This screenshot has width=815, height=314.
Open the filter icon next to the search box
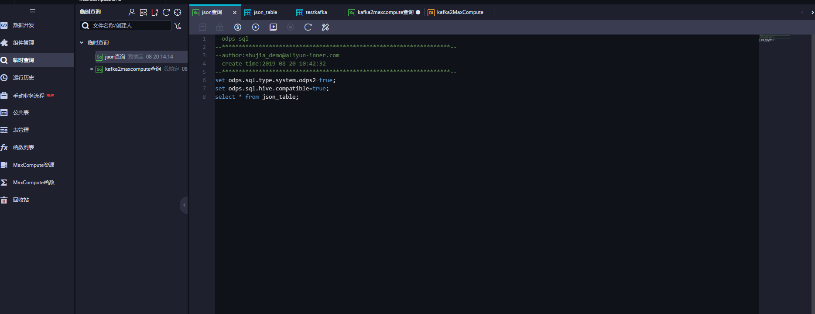click(178, 26)
